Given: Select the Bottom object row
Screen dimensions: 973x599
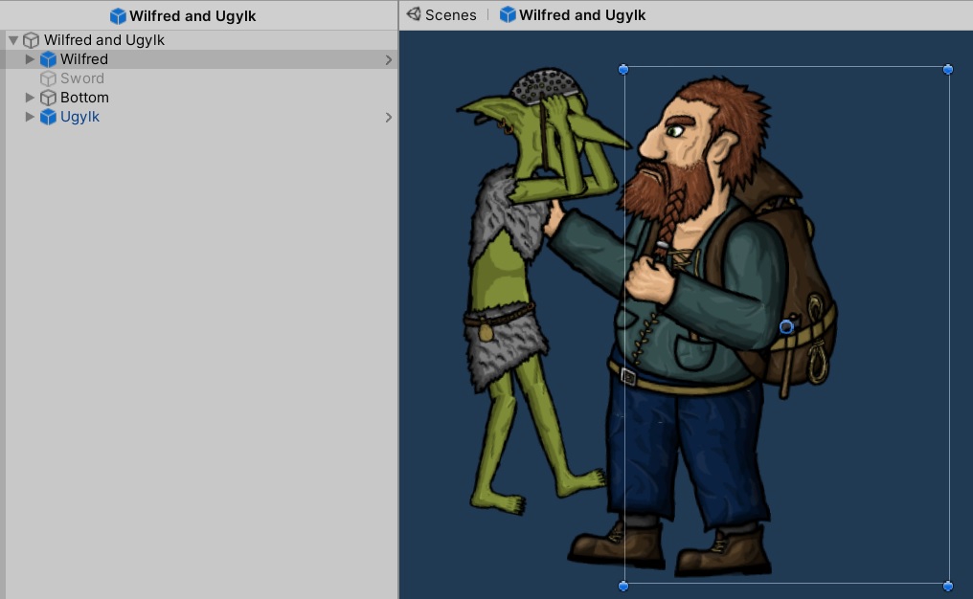Looking at the screenshot, I should [201, 98].
